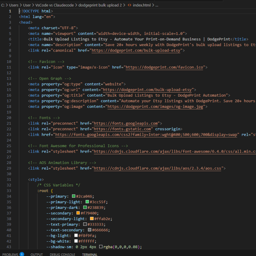The image size is (256, 256).
Task: Switch to the TERMINAL tab
Action: click(90, 254)
